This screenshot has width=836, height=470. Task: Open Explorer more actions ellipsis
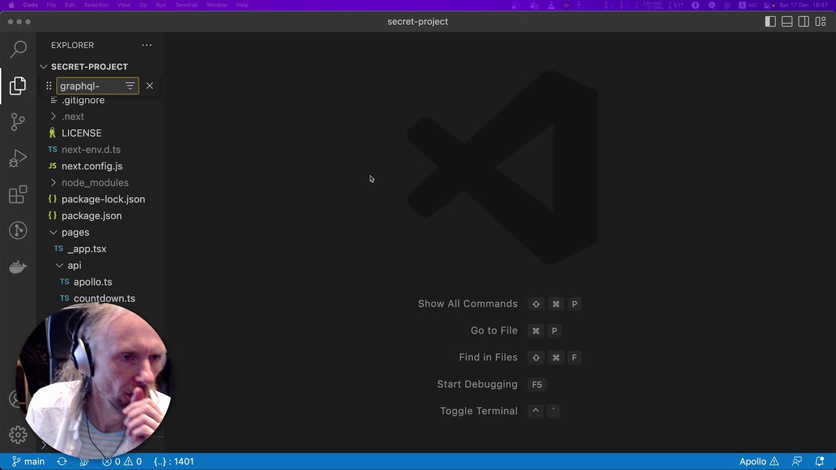(147, 45)
